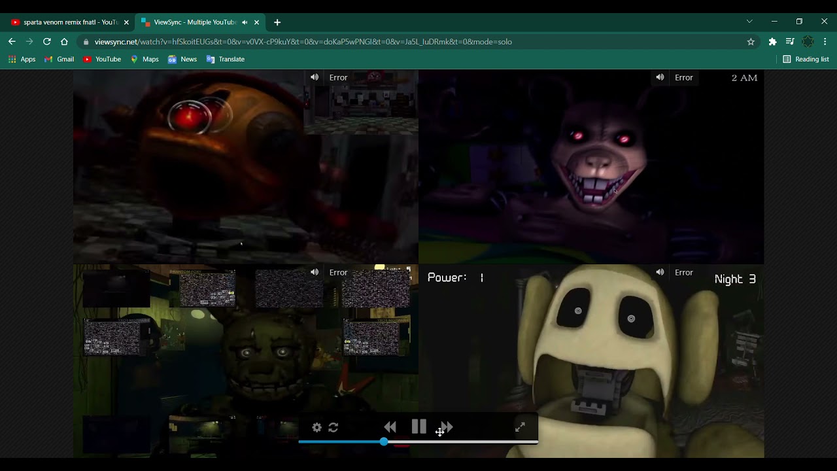
Task: Open Apps bookmark shortcut
Action: 22,59
